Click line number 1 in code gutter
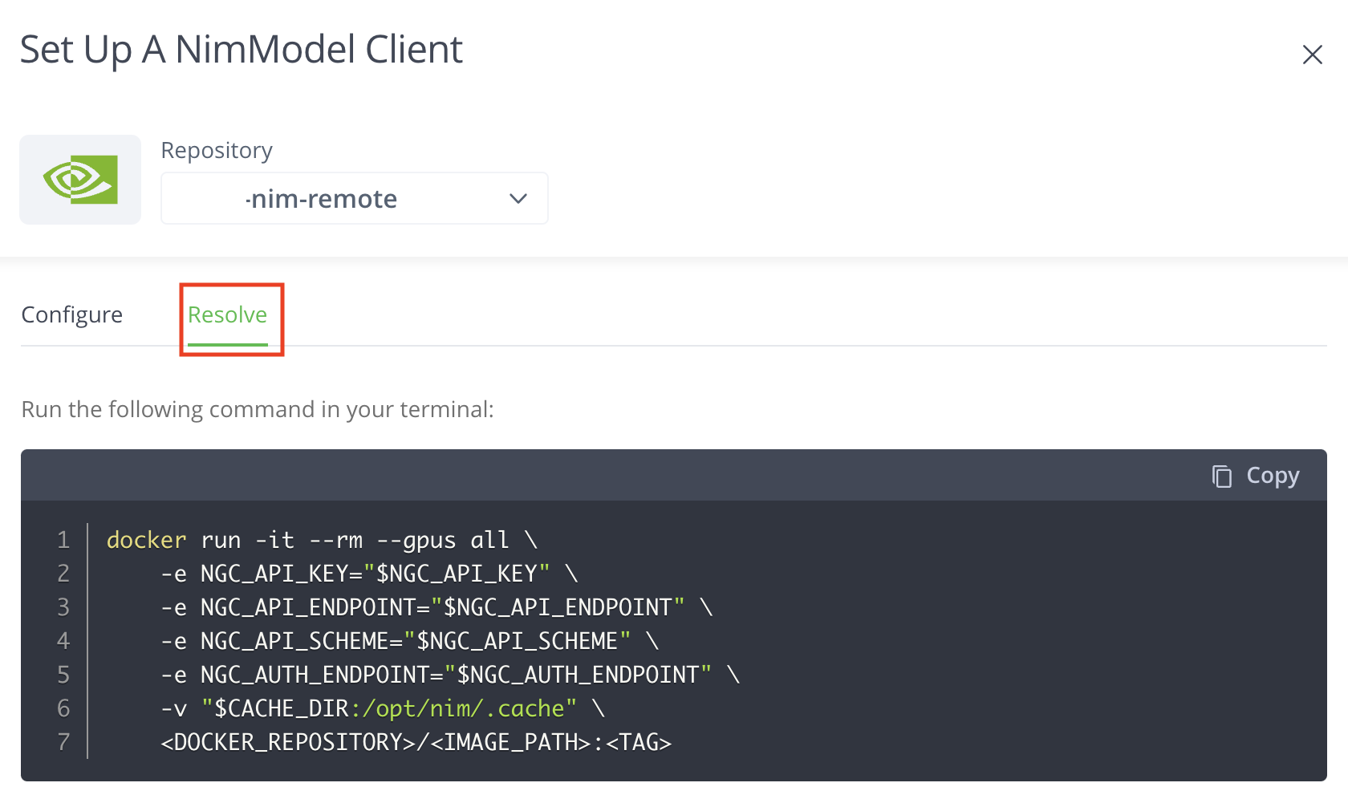The height and width of the screenshot is (799, 1348). tap(63, 540)
